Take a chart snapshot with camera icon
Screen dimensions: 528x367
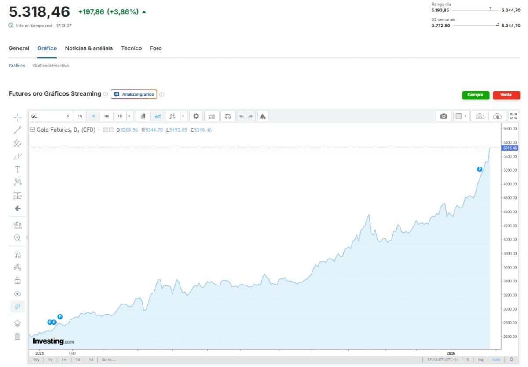click(444, 116)
